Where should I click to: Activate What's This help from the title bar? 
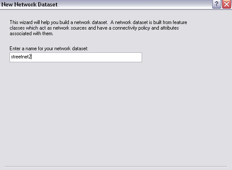pyautogui.click(x=217, y=4)
